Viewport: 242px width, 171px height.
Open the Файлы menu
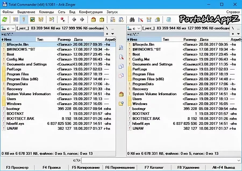8,12
